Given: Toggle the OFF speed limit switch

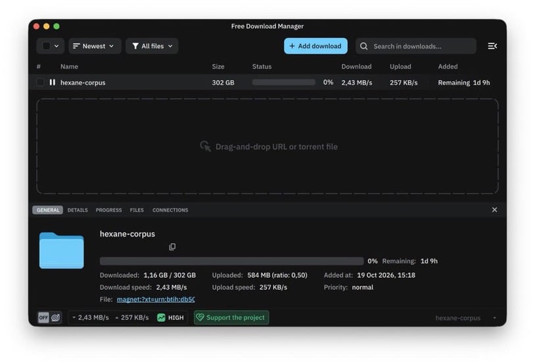Looking at the screenshot, I should 43,317.
